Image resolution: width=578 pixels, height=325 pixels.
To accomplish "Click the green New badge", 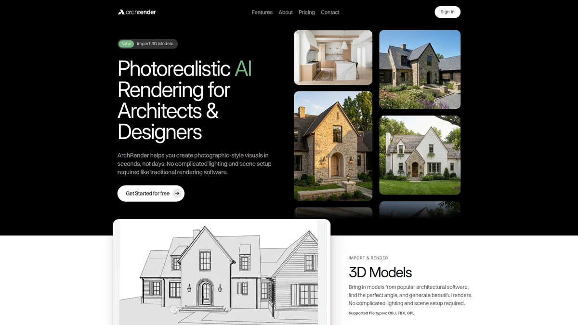I will point(126,44).
